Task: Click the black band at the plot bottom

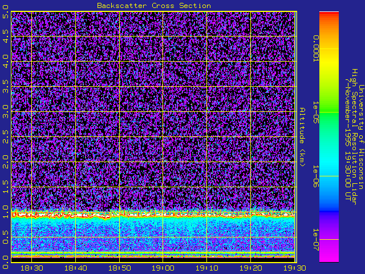Action: 153,260
